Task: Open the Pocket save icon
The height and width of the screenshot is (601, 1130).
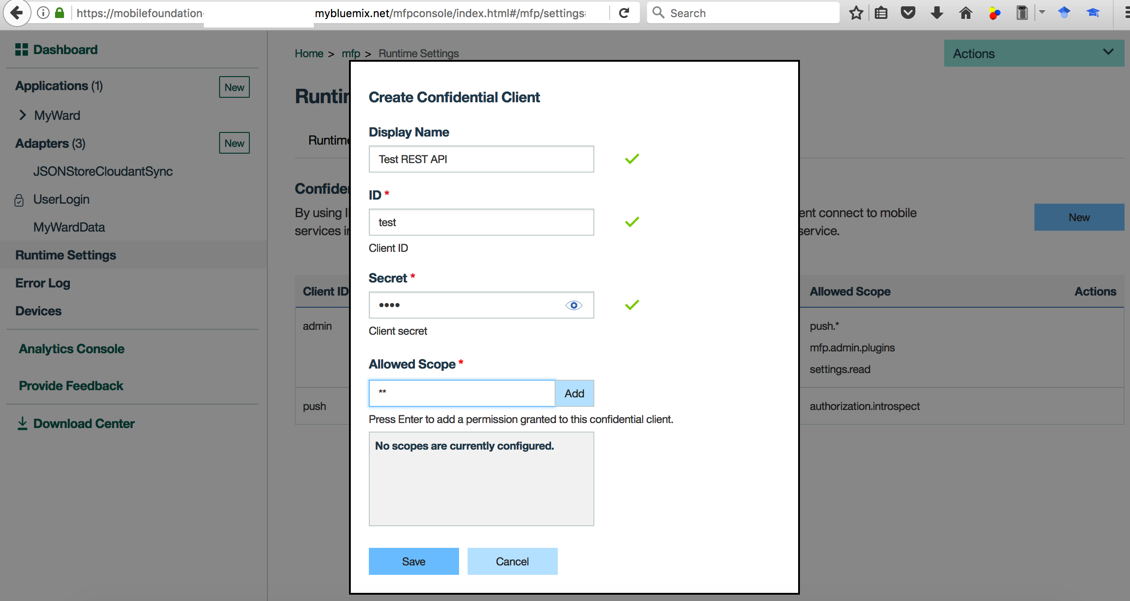Action: [908, 13]
